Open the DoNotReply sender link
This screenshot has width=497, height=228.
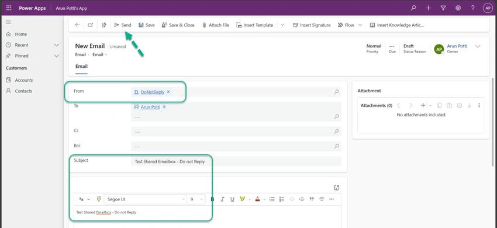[153, 92]
